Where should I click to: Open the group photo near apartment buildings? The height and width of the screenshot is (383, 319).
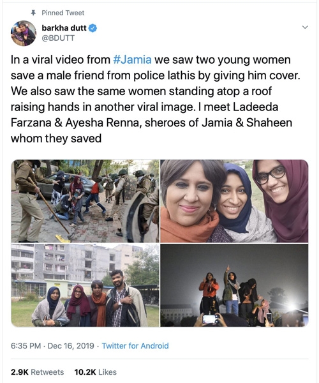point(85,285)
